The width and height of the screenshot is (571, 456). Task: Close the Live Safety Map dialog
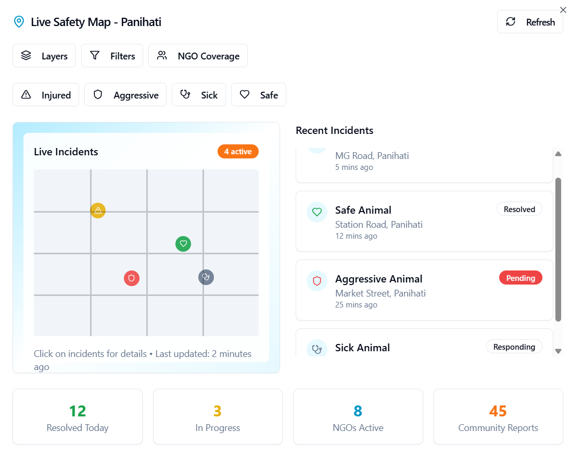point(563,10)
